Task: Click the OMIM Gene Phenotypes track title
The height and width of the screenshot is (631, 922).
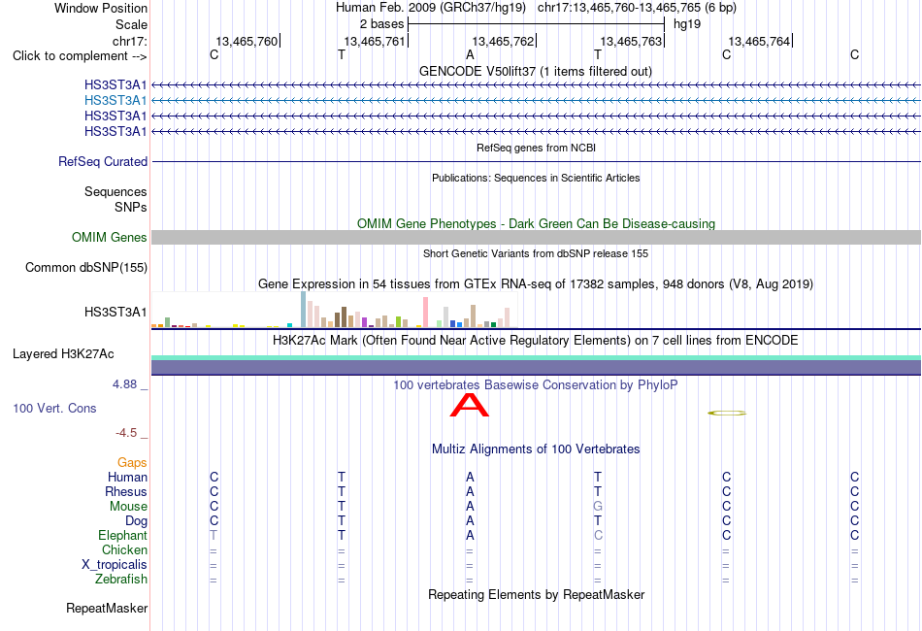Action: point(536,223)
